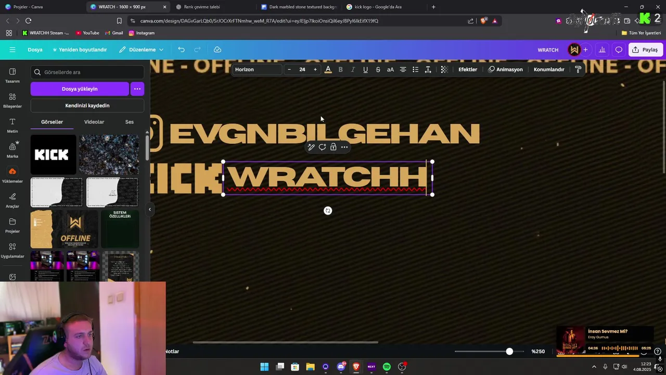Screen dimensions: 666x375
Task: Switch to the Ses audio tab
Action: click(130, 122)
